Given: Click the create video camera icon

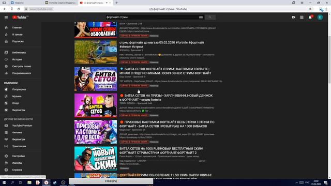Looking at the screenshot, I should (293, 17).
